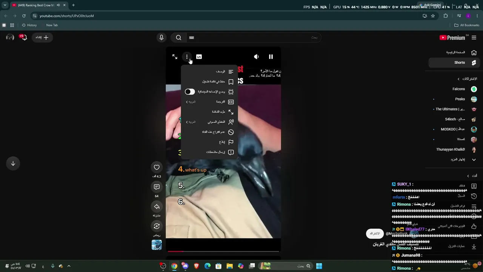Screen dimensions: 483x272
Task: Open the أنت (You) section header
Action: pyautogui.click(x=472, y=176)
